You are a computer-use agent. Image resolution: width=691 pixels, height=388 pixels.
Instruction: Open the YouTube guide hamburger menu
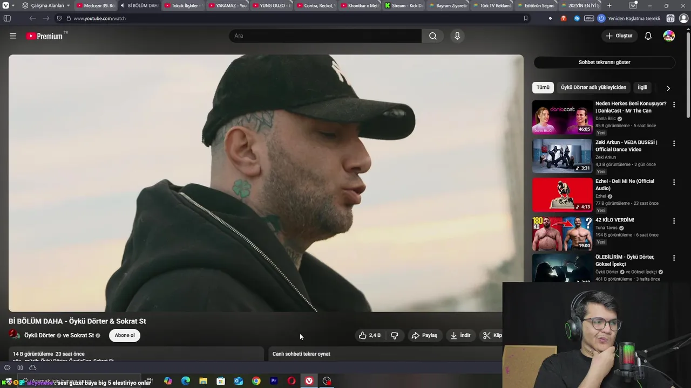pos(13,36)
